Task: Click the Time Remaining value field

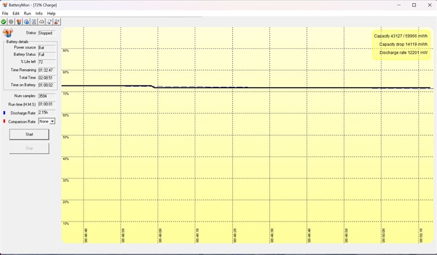Action: (47, 70)
